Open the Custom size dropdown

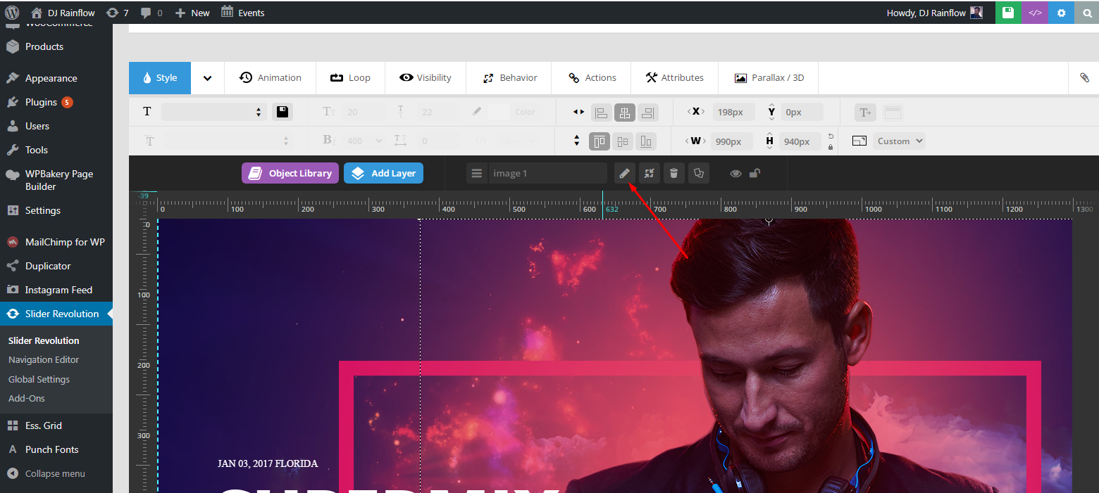tap(899, 141)
